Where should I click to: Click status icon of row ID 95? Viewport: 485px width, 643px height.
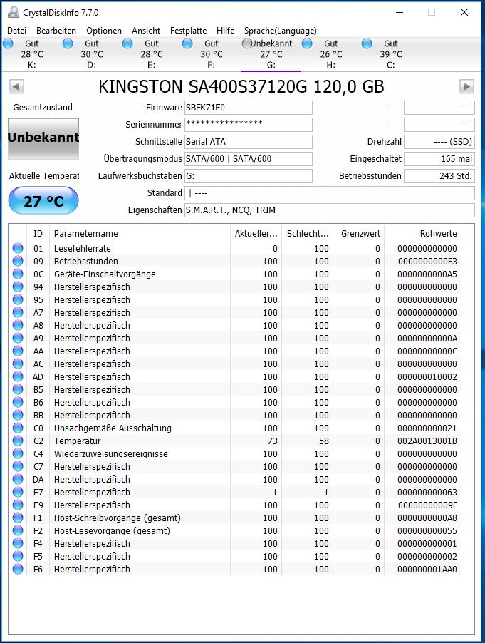click(18, 299)
